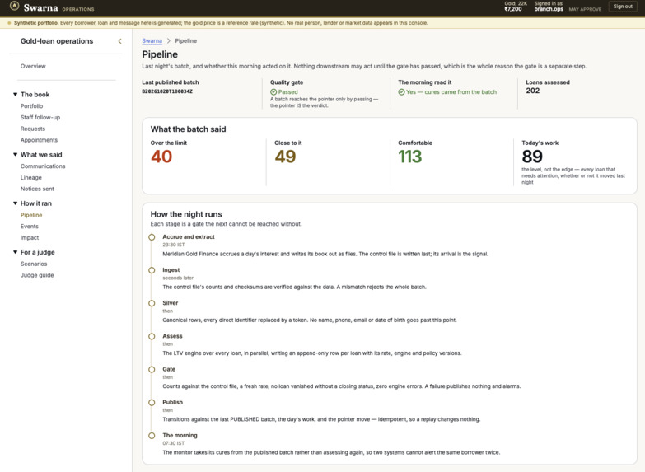Screen dimensions: 645x472
Task: Collapse the For a judge section
Action: point(15,252)
